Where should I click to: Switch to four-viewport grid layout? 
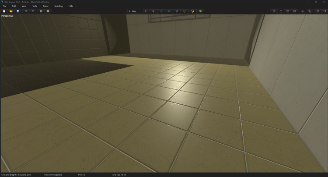274,11
